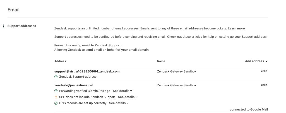Image resolution: width=286 pixels, height=113 pixels.
Task: Click the orange SPF warning triangle icon
Action: point(56,97)
